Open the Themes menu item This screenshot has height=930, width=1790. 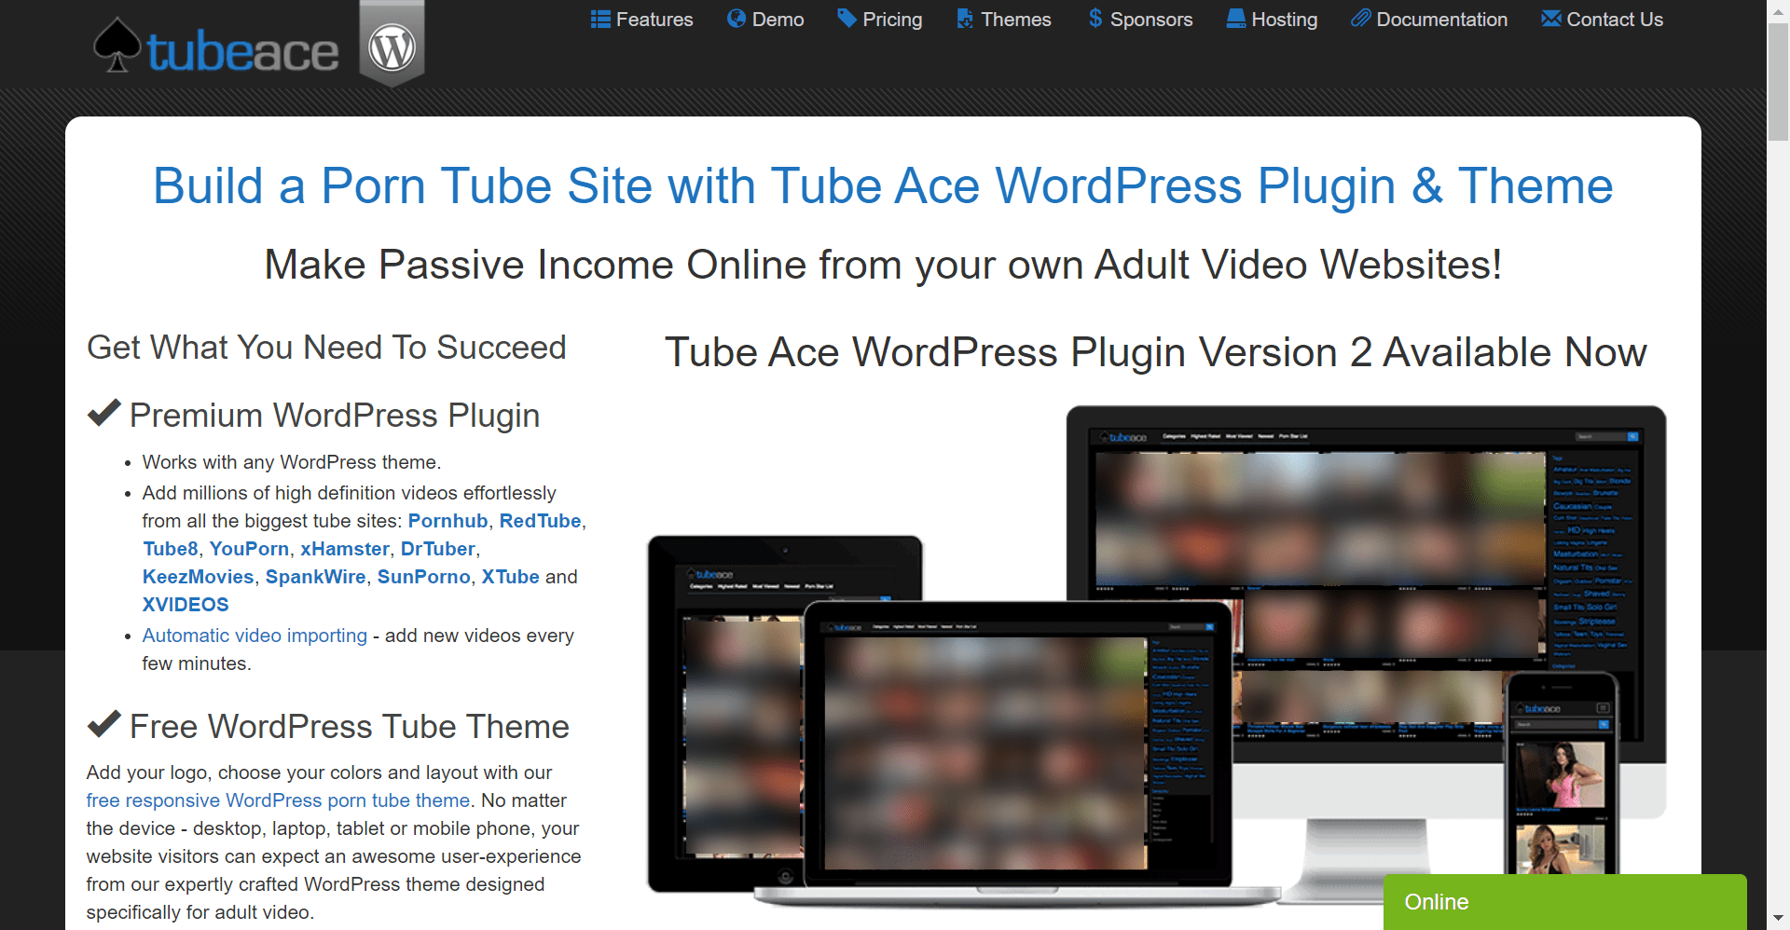pos(1004,20)
